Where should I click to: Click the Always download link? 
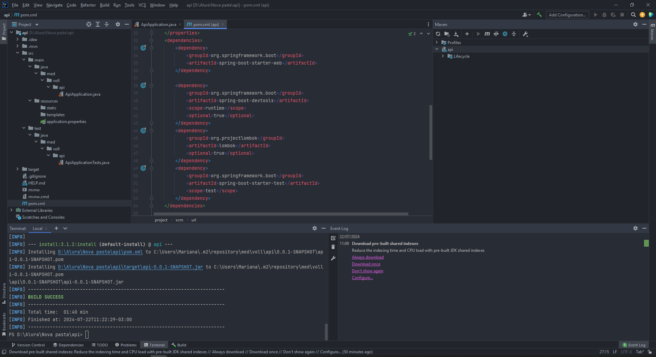(x=368, y=257)
